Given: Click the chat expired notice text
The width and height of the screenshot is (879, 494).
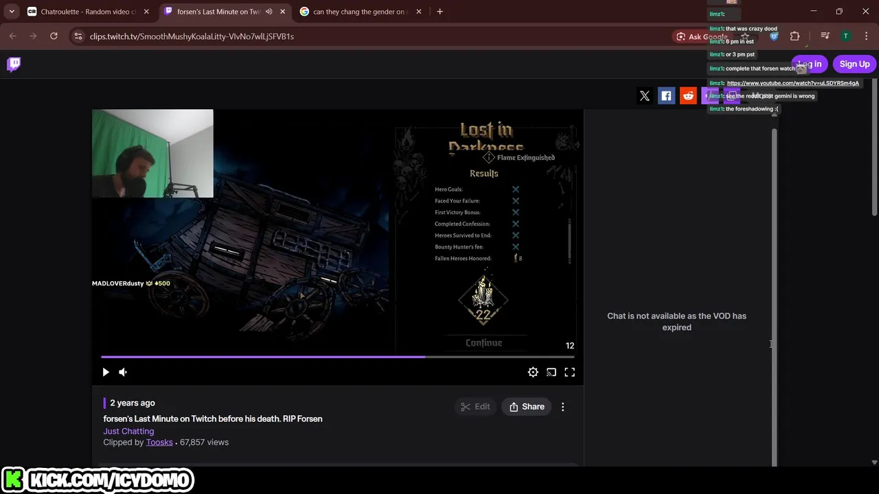Looking at the screenshot, I should coord(676,322).
